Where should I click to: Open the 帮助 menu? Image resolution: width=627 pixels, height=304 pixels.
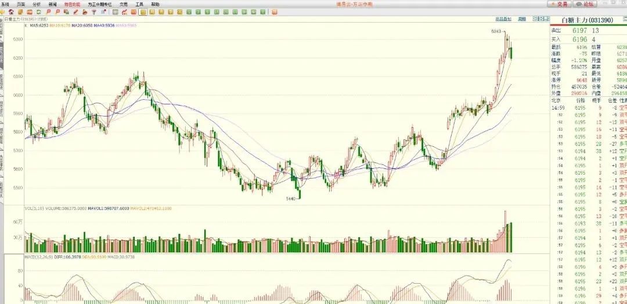coord(155,4)
